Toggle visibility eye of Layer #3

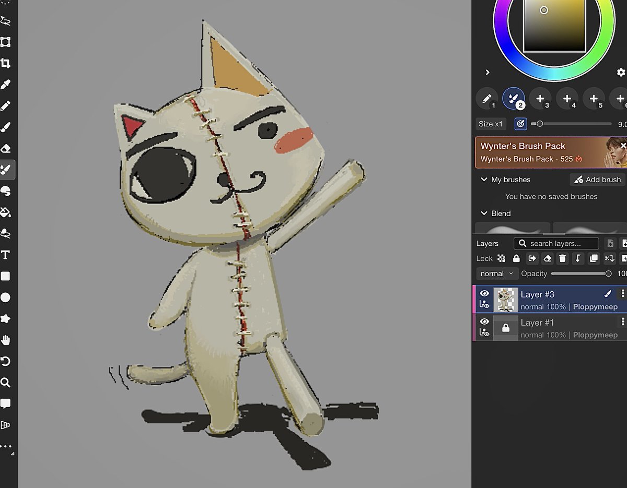pos(484,293)
